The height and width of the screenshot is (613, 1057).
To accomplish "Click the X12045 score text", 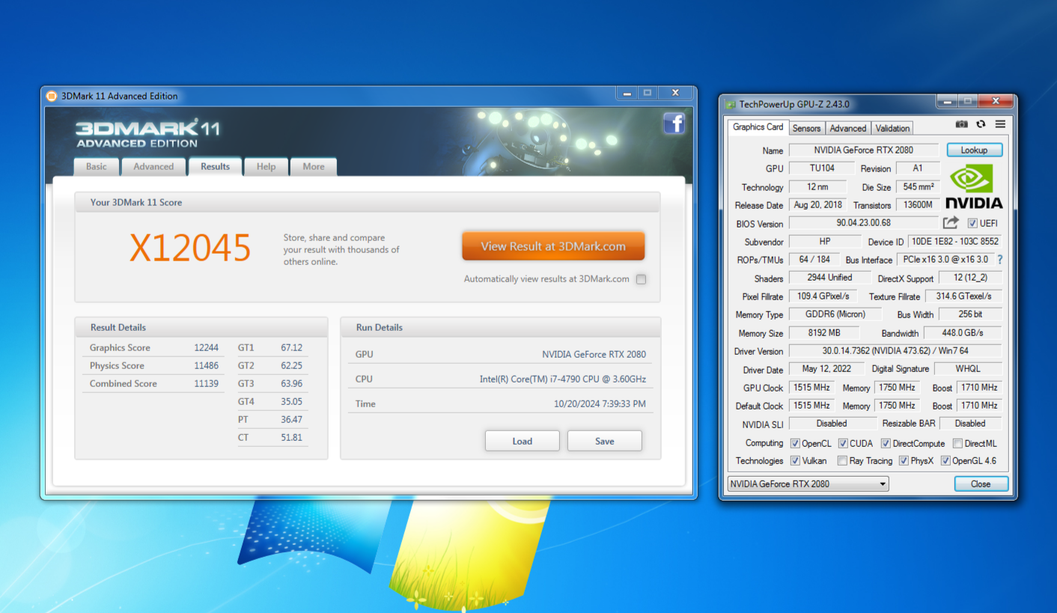I will click(190, 248).
